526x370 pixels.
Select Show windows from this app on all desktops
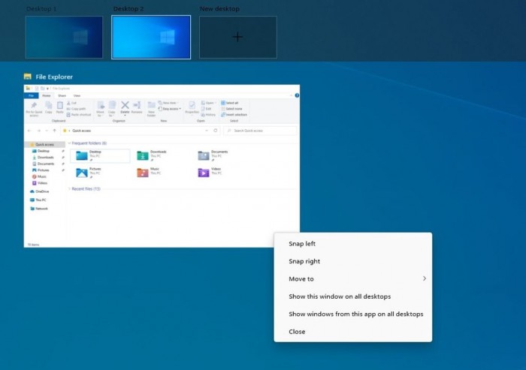pyautogui.click(x=355, y=314)
